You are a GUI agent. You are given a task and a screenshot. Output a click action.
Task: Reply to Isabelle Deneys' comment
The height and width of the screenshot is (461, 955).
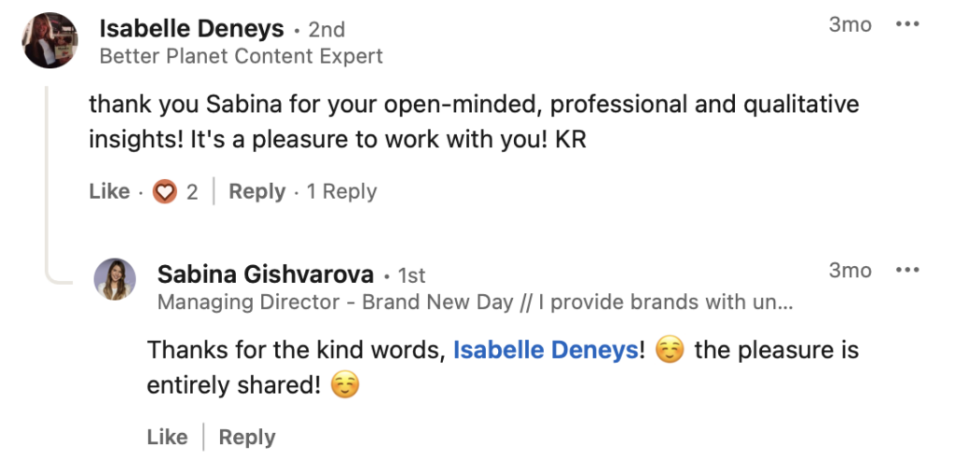[x=257, y=191]
